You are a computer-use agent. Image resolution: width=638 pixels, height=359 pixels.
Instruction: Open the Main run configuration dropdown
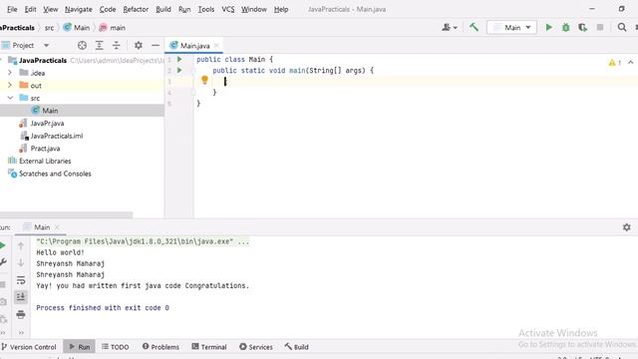pyautogui.click(x=511, y=27)
